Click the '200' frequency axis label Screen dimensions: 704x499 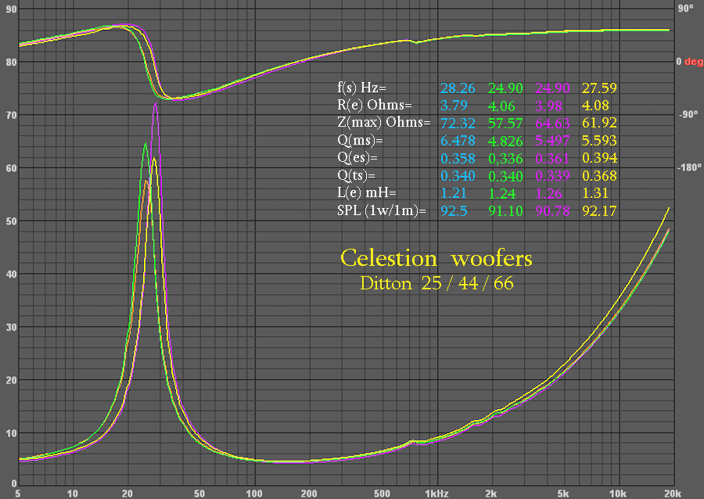[309, 494]
